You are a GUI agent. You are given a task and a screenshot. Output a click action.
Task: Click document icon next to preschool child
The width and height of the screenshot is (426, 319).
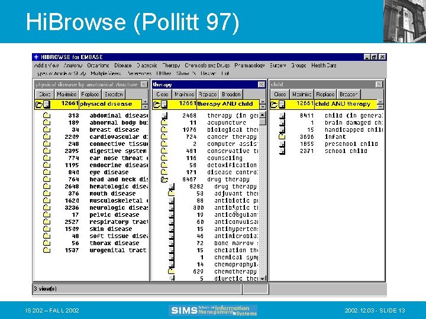(282, 144)
